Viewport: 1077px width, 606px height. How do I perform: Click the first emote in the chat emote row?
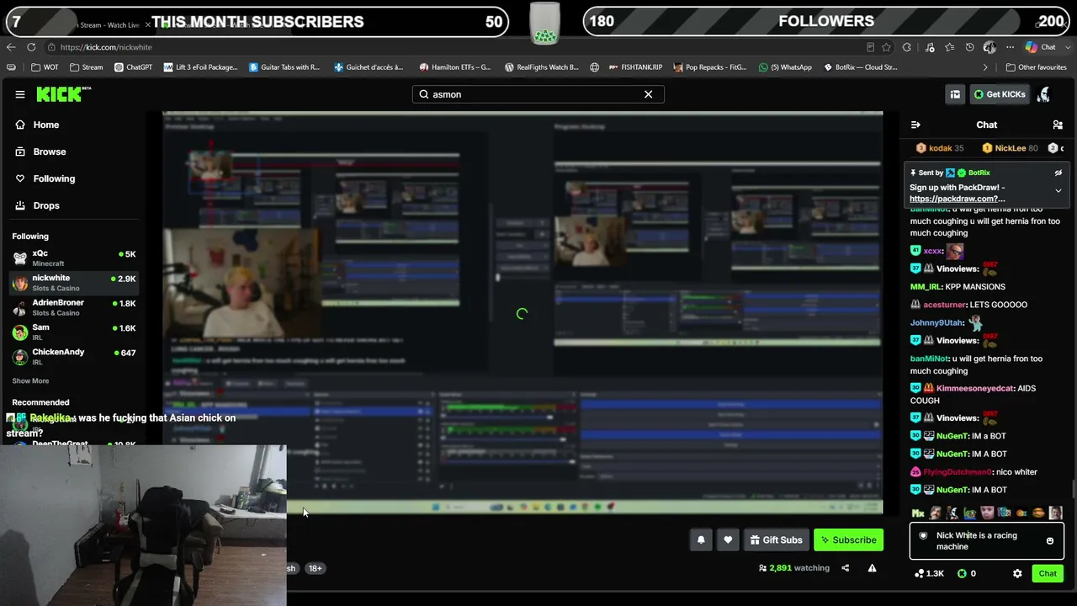click(919, 513)
